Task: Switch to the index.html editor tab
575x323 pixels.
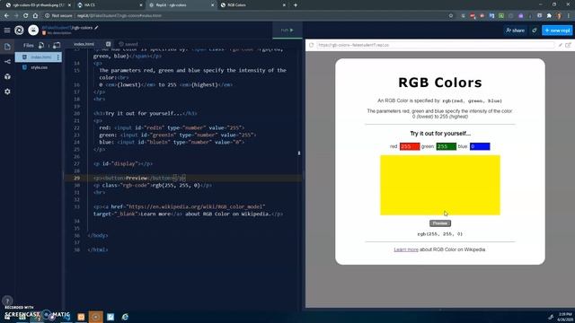Action: 84,44
